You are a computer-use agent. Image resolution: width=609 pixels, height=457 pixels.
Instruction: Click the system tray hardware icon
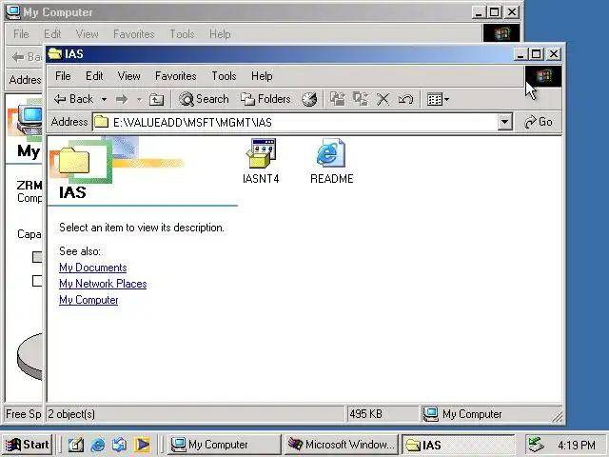click(537, 445)
